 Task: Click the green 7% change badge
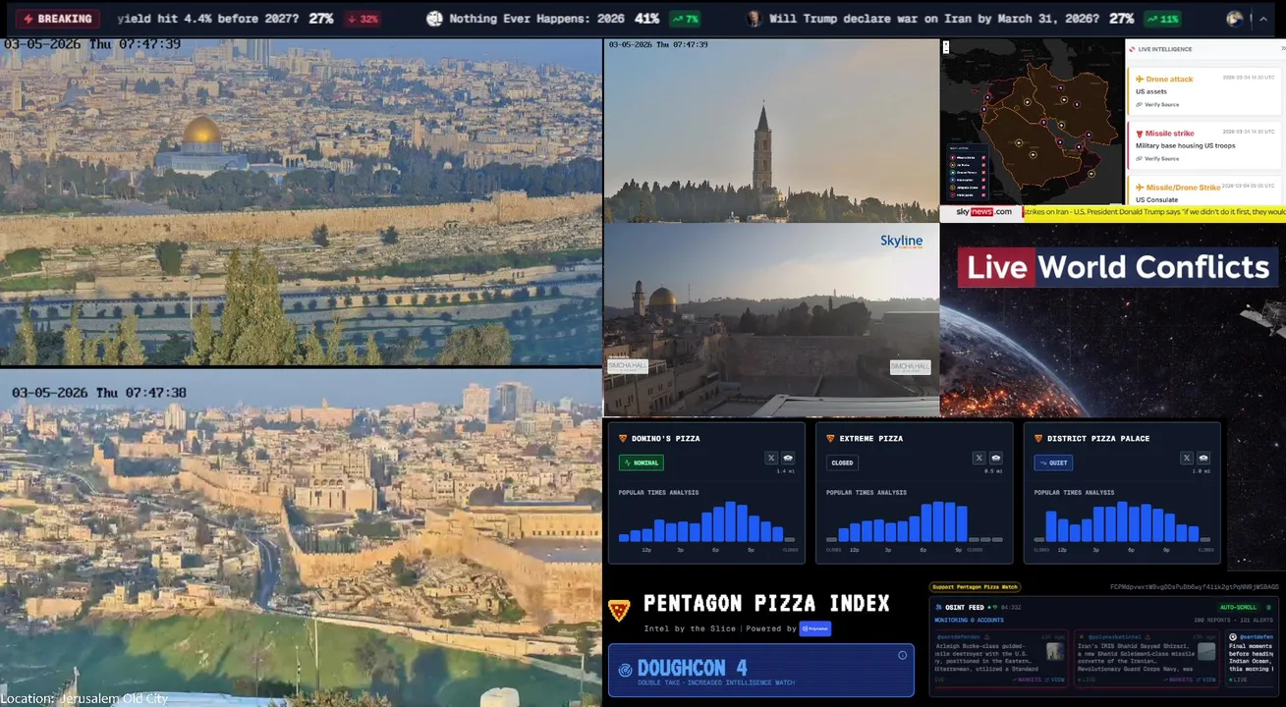(686, 19)
